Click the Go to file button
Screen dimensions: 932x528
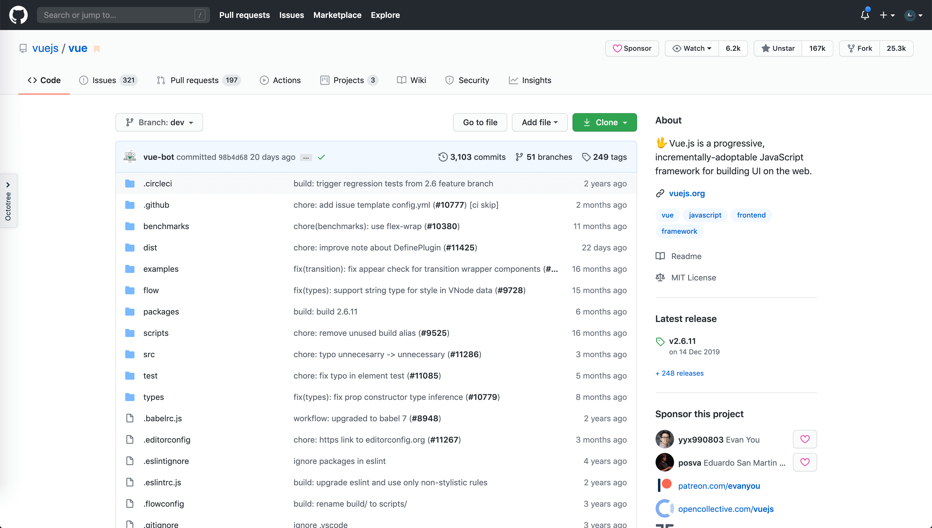click(x=480, y=122)
